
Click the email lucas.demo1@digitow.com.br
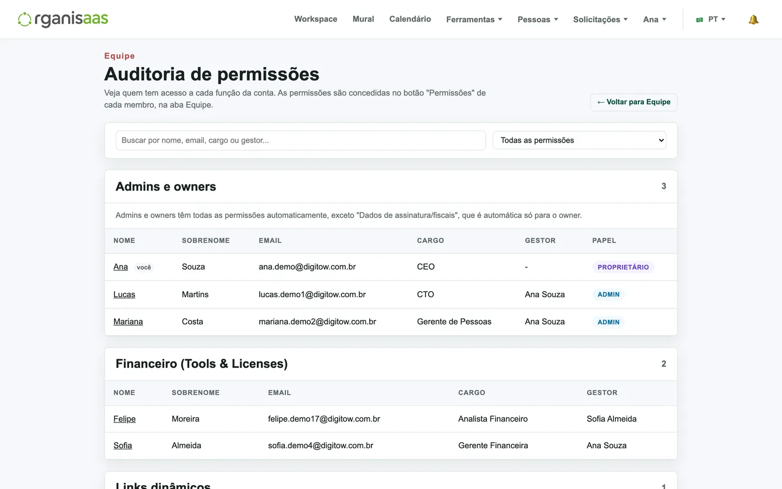(312, 295)
